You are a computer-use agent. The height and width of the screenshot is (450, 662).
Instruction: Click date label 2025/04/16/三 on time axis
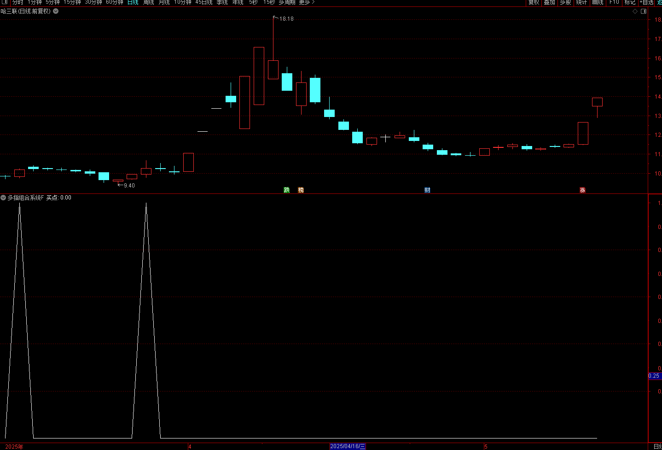point(348,446)
